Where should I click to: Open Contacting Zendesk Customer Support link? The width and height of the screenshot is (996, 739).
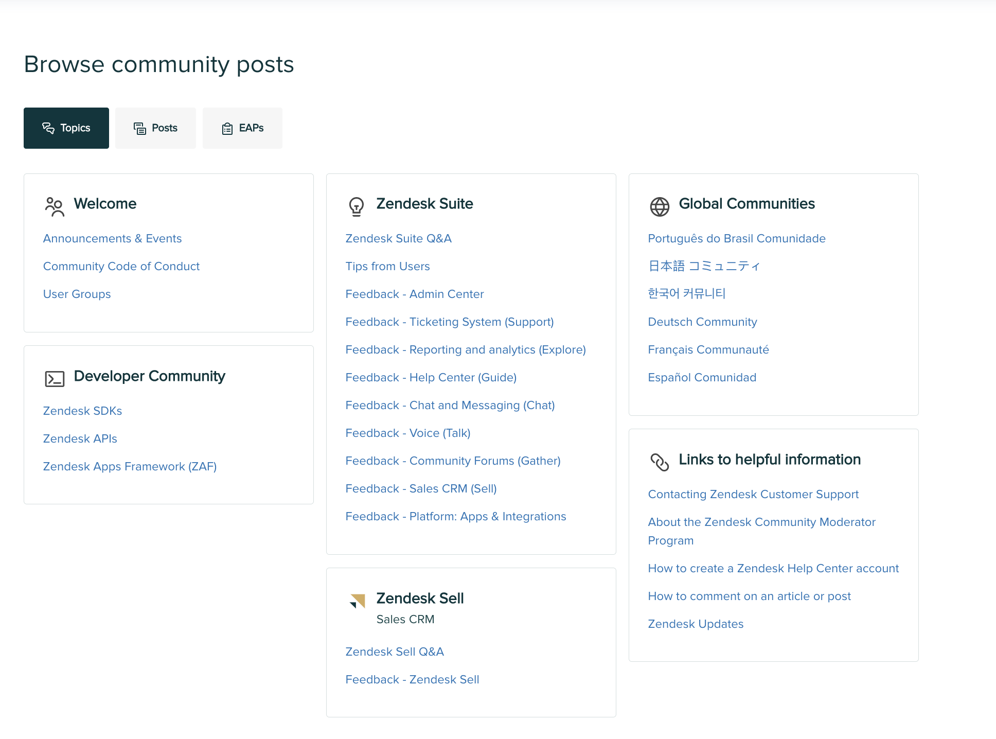coord(753,495)
